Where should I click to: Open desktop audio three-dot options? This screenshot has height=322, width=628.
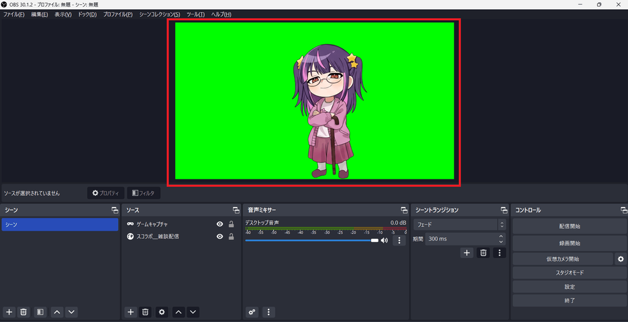[399, 241]
